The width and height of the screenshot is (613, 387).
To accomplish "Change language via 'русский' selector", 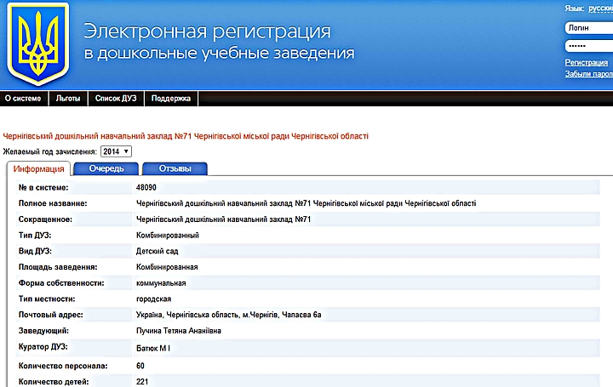I will click(x=599, y=8).
